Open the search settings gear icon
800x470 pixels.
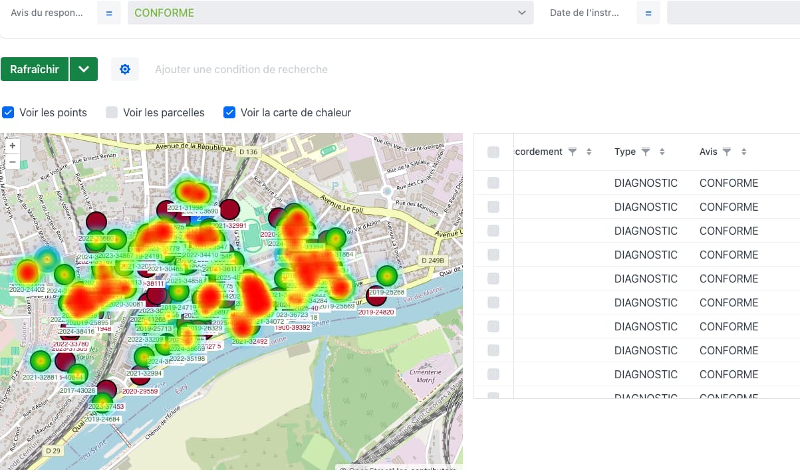click(x=125, y=68)
